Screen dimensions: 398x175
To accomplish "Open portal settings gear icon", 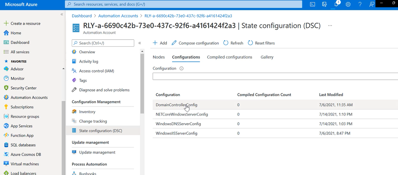I will tap(348, 4).
